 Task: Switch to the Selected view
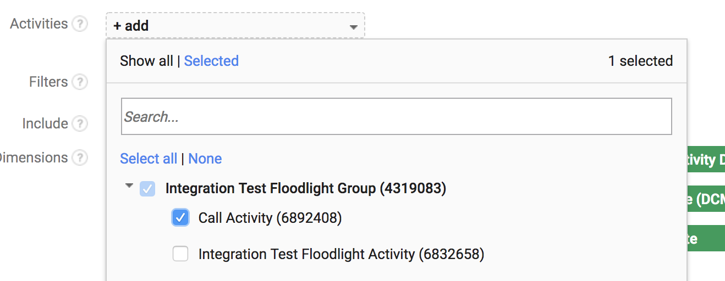point(211,61)
